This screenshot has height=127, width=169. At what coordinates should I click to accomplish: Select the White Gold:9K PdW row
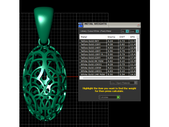tap(108, 61)
